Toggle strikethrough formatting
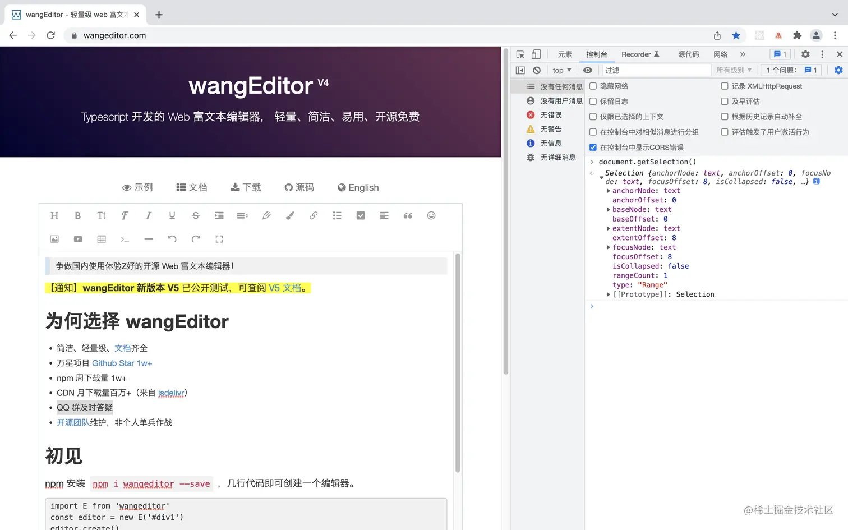 click(196, 215)
